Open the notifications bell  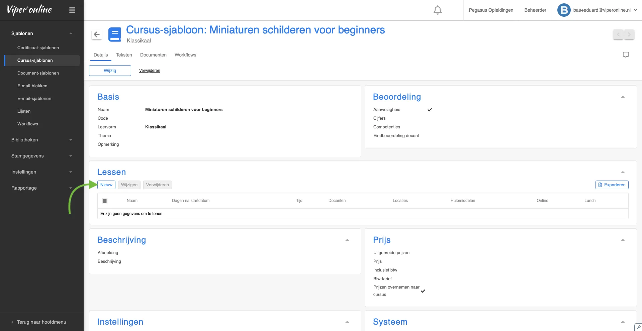click(x=437, y=10)
